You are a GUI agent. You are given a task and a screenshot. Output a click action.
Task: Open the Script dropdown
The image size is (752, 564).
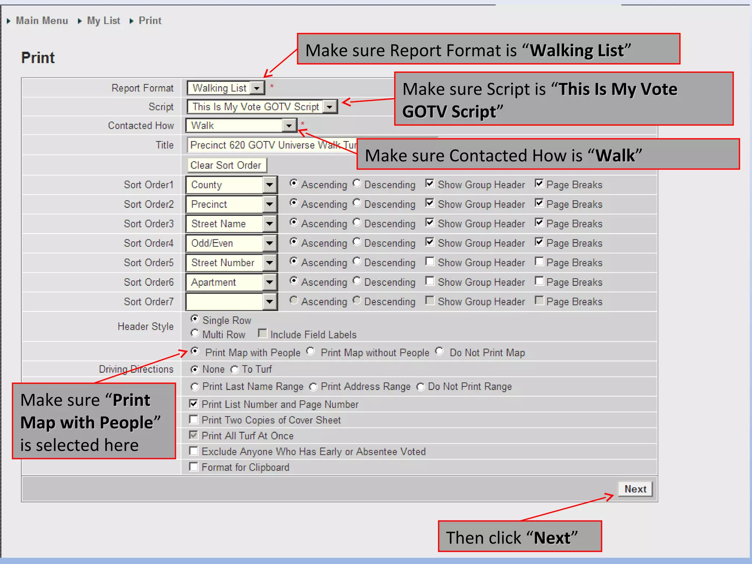point(262,107)
